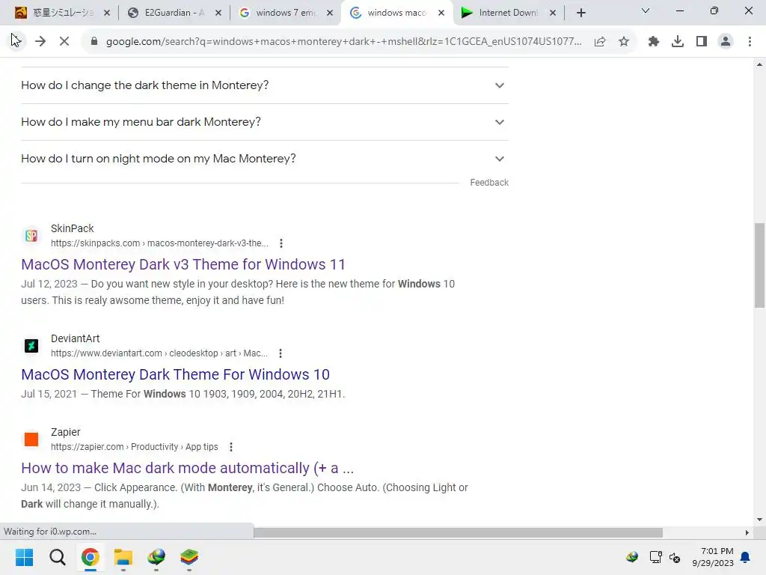Click the scrollbar down arrow
766x575 pixels.
tap(759, 520)
